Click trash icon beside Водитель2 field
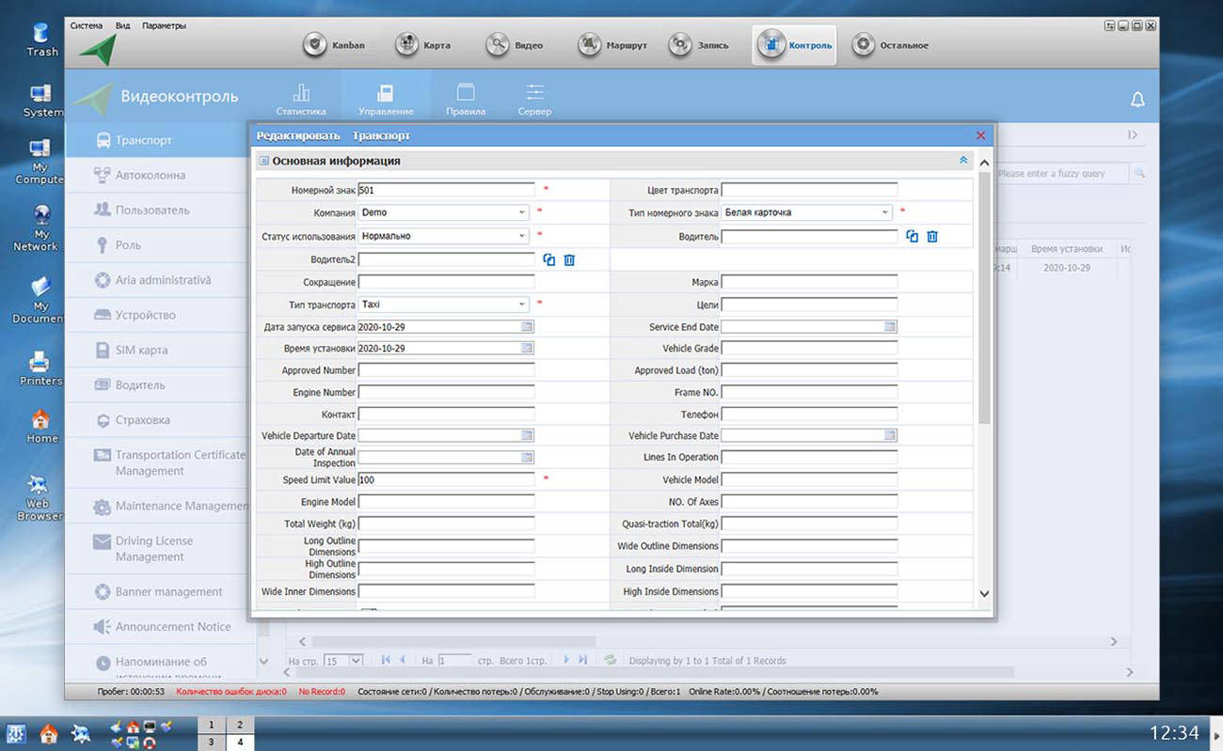The width and height of the screenshot is (1223, 751). (569, 260)
